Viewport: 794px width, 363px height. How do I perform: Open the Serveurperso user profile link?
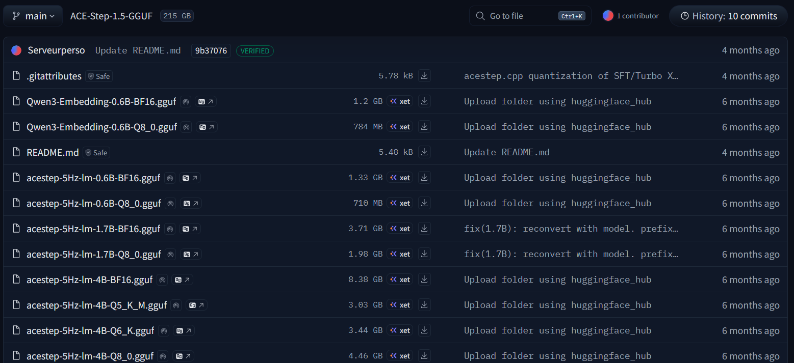[57, 50]
